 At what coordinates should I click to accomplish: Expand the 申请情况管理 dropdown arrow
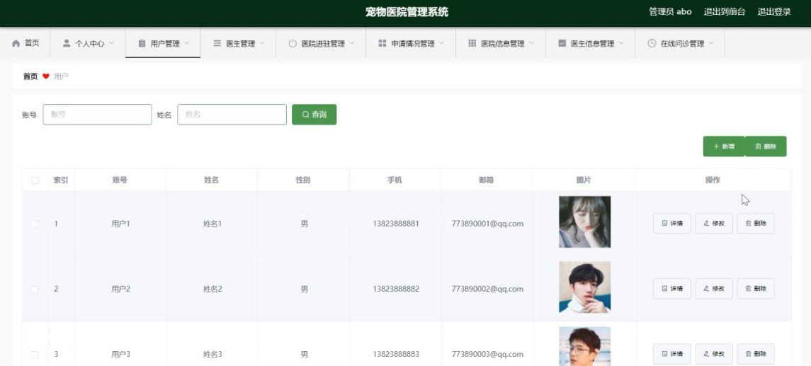click(x=442, y=43)
